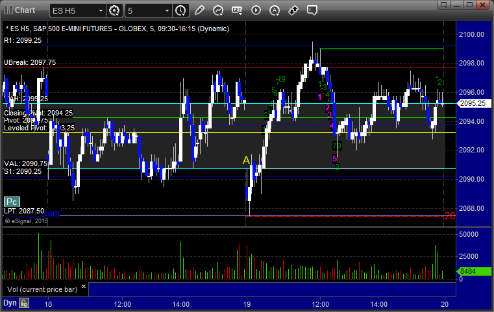Click the yellow 'A' marker on chart
494x312 pixels.
[246, 161]
